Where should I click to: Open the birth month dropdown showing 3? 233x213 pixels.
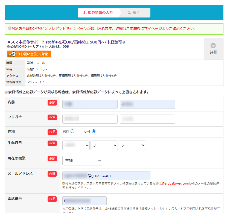click(x=104, y=145)
